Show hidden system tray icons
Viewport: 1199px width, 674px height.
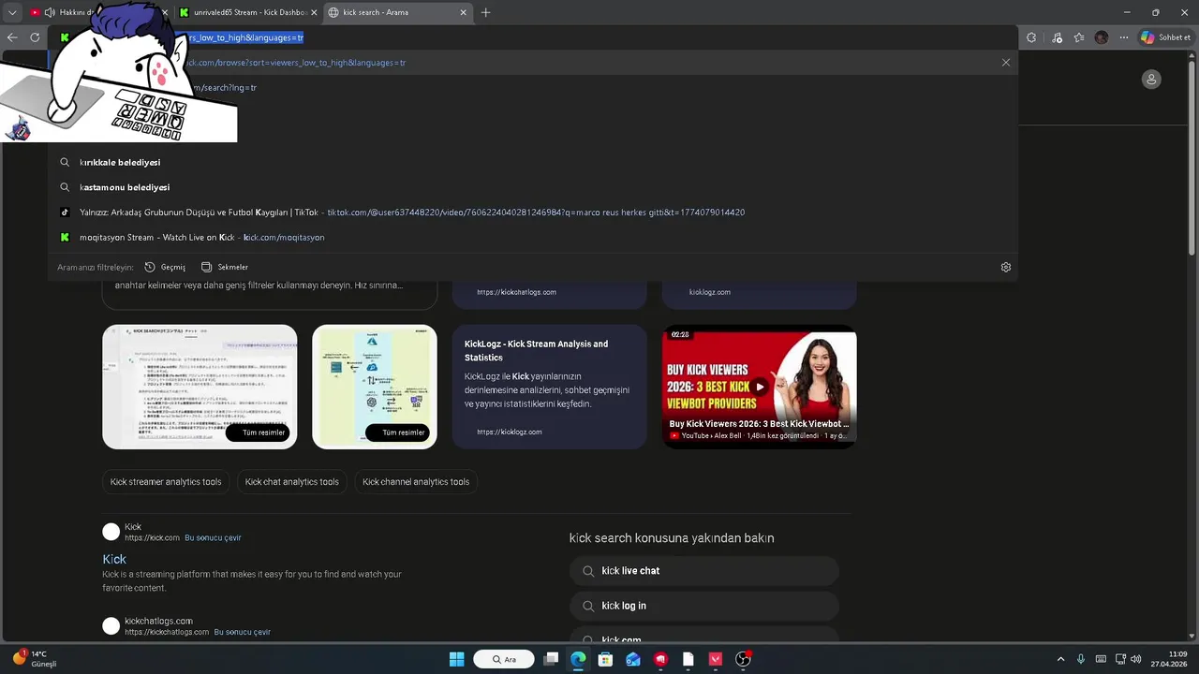click(x=1060, y=659)
